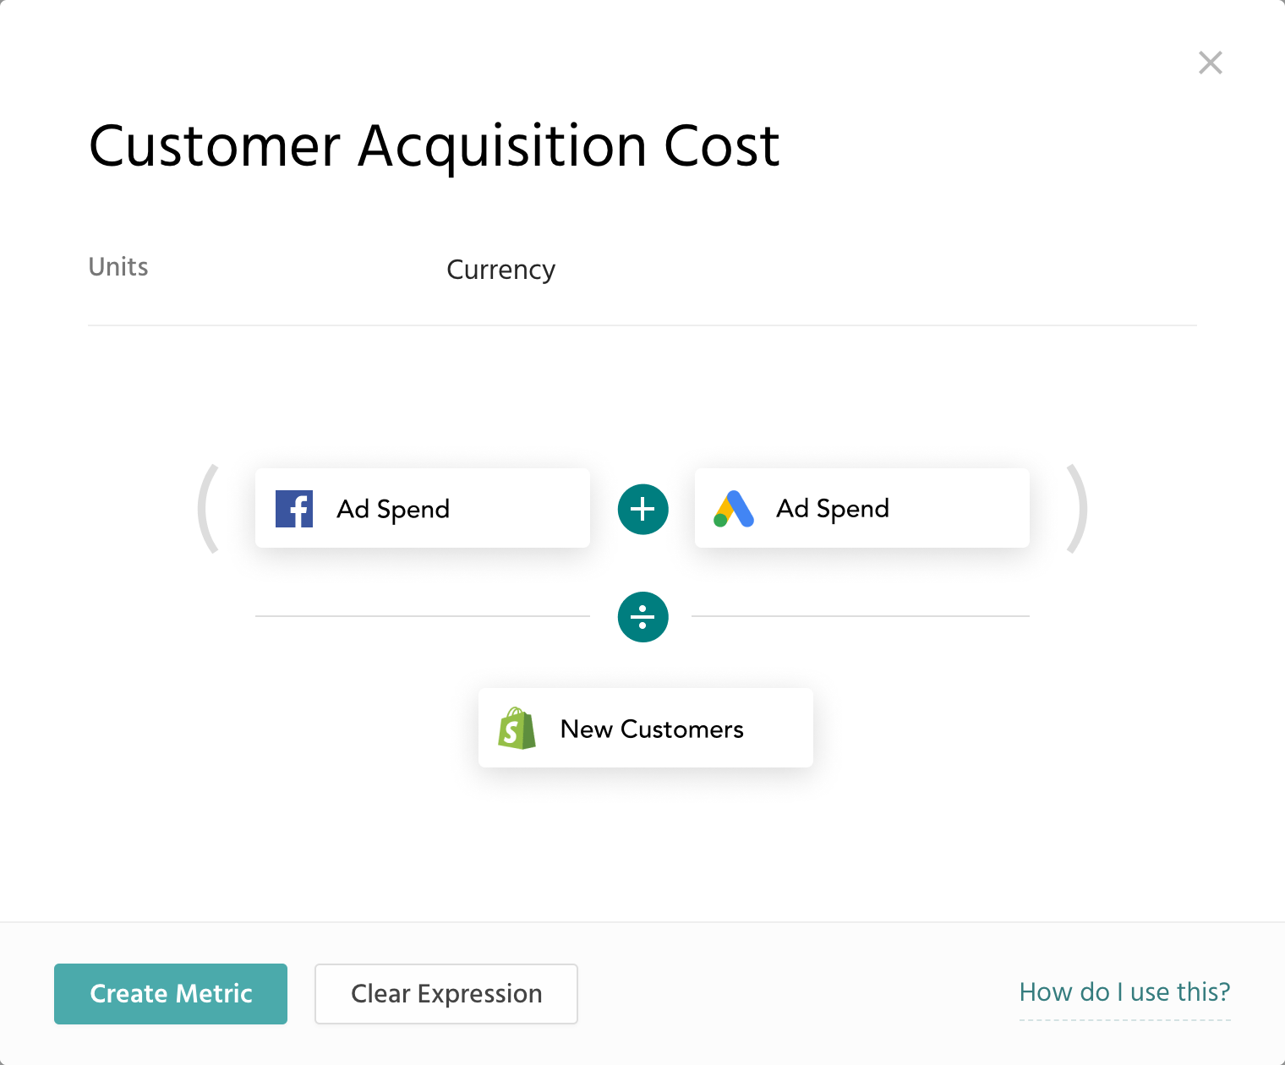The width and height of the screenshot is (1285, 1065).
Task: Click the Units label
Action: [x=118, y=267]
